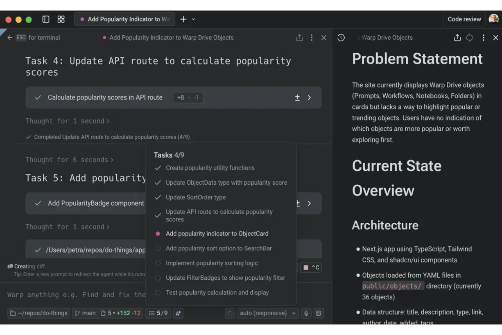
Task: Expand Calculate popularity scores row chevron
Action: (x=309, y=98)
